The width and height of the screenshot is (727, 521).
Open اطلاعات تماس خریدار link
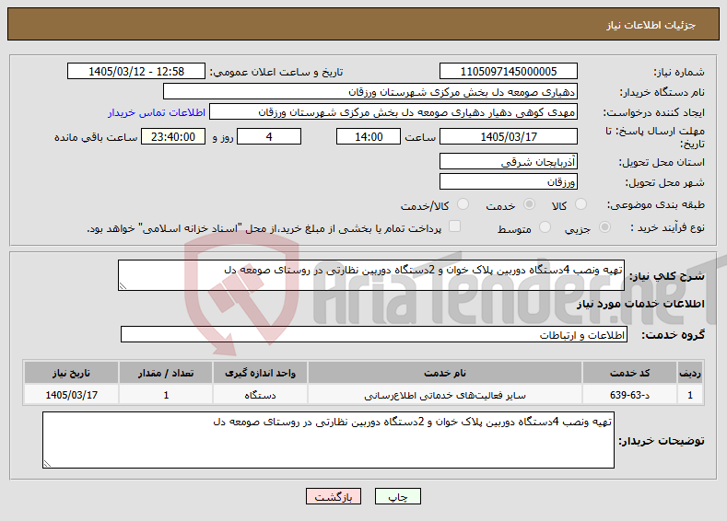click(x=157, y=112)
